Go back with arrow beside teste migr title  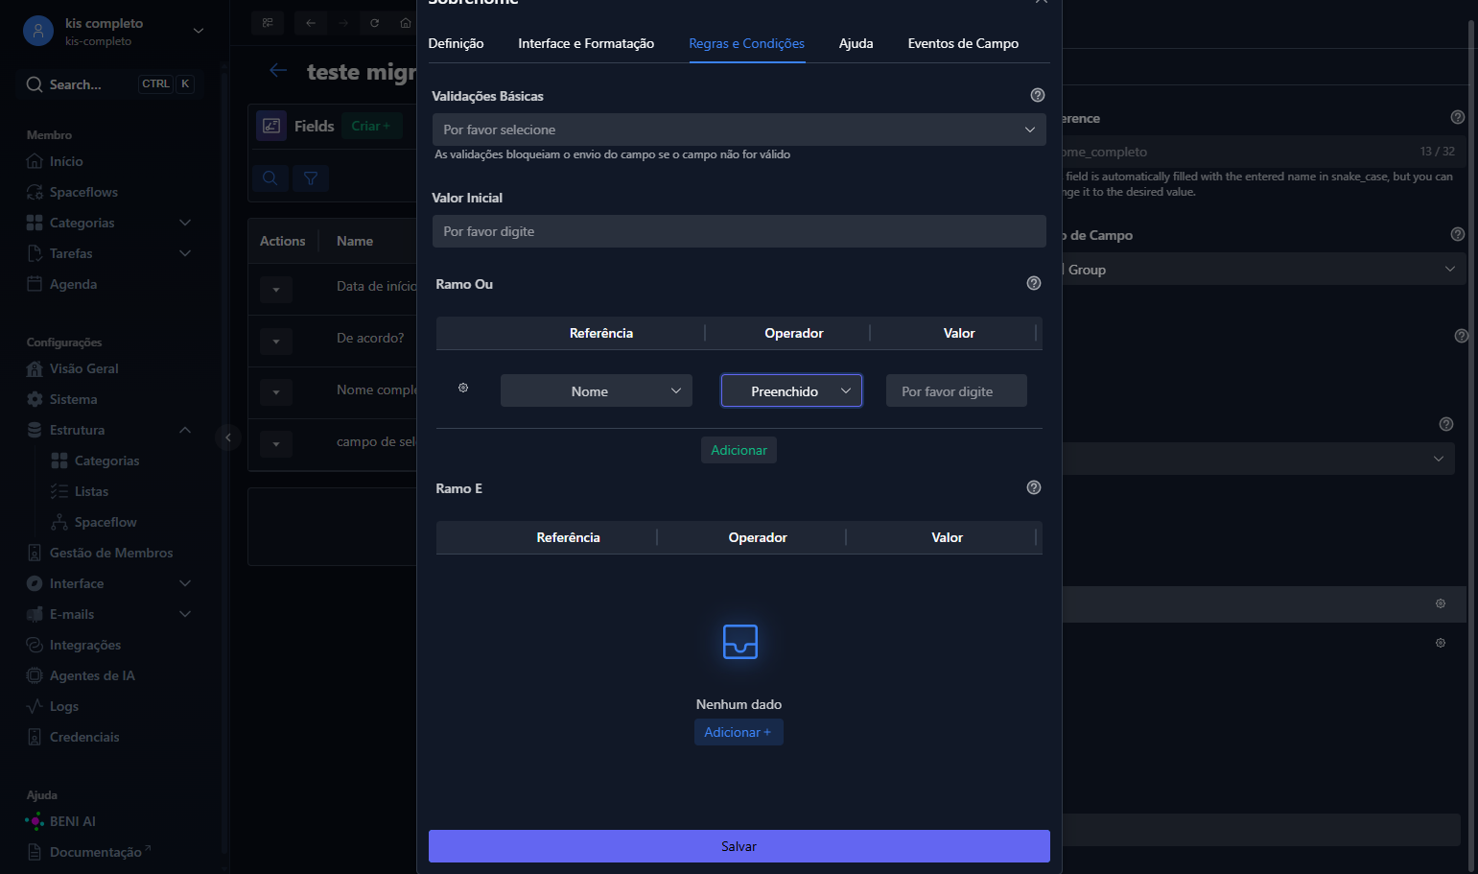click(x=278, y=70)
